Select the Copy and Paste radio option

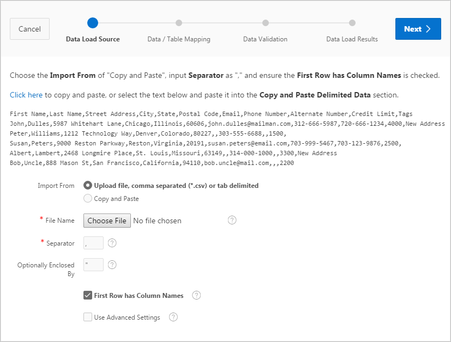coord(88,198)
